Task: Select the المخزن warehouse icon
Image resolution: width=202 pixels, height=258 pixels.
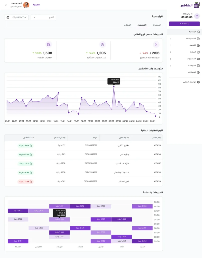Action: 198,52
